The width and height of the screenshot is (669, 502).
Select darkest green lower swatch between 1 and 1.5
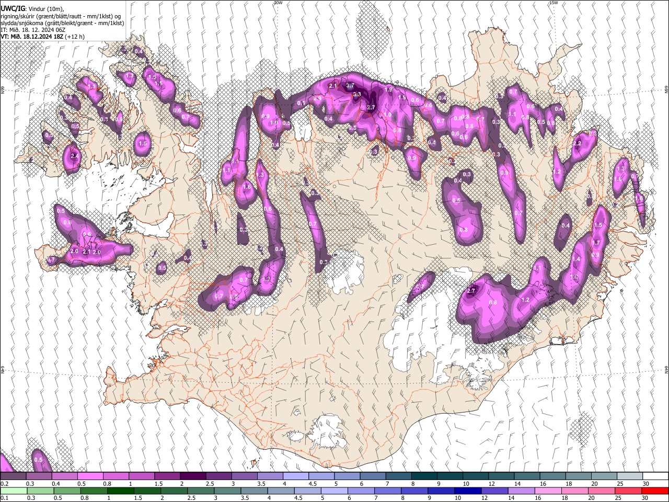(x=120, y=490)
